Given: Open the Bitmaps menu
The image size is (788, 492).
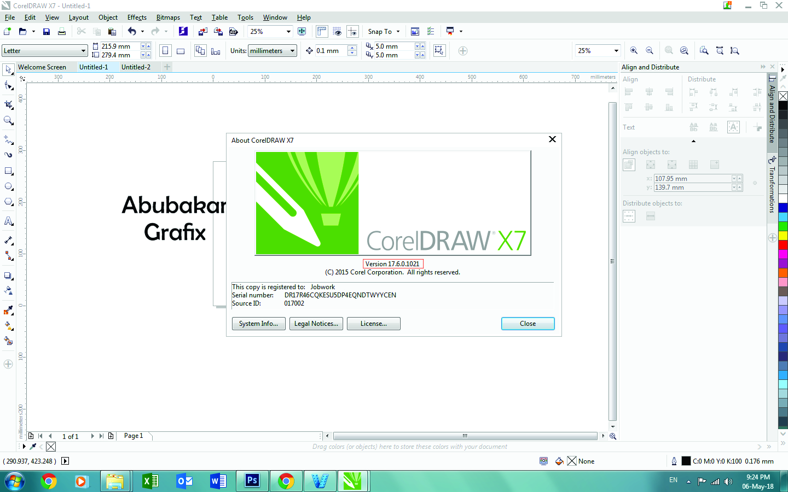Looking at the screenshot, I should (168, 17).
